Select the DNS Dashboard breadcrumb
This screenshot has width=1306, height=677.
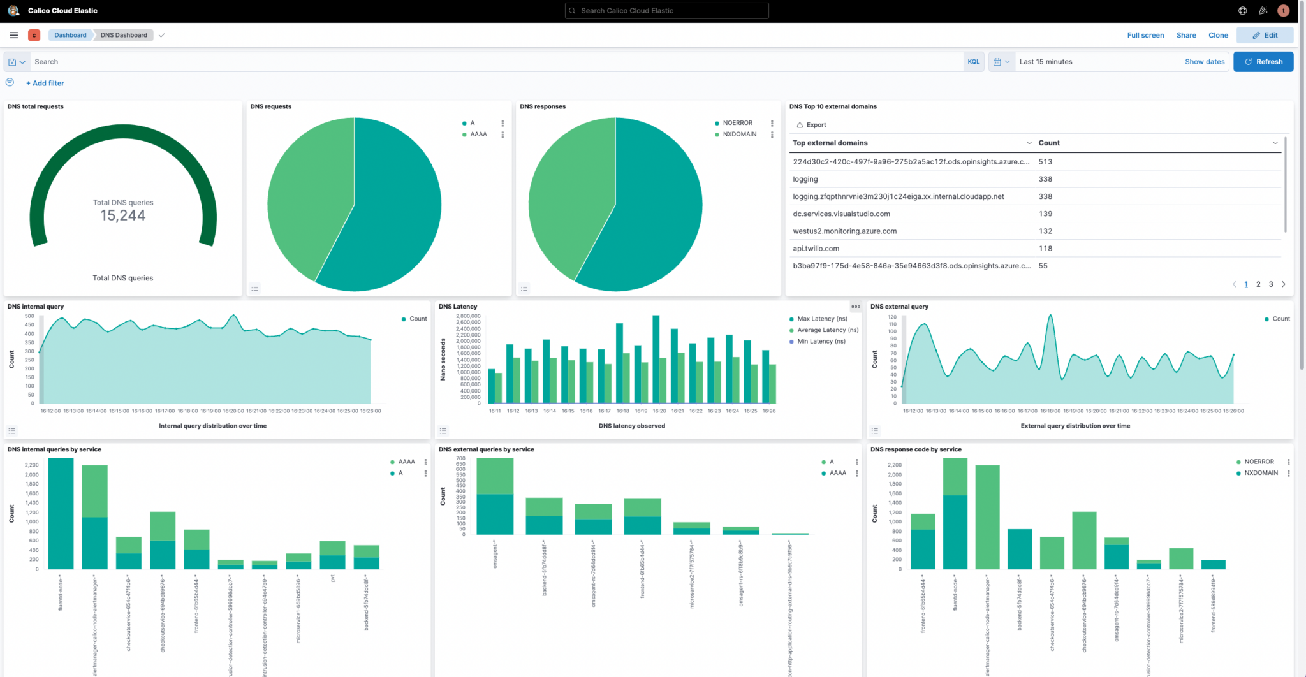[x=123, y=35]
